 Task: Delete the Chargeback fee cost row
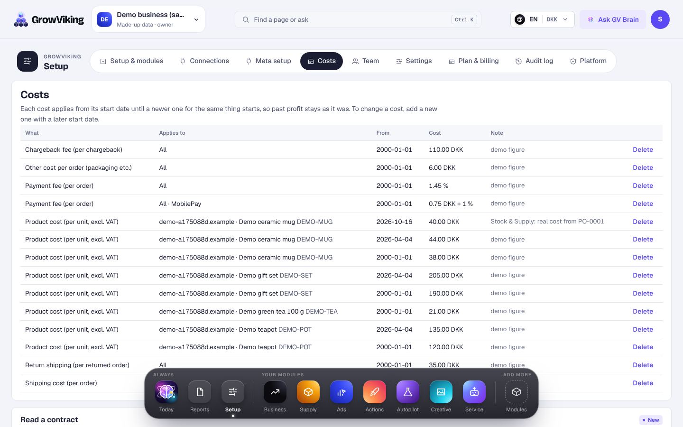(x=643, y=150)
